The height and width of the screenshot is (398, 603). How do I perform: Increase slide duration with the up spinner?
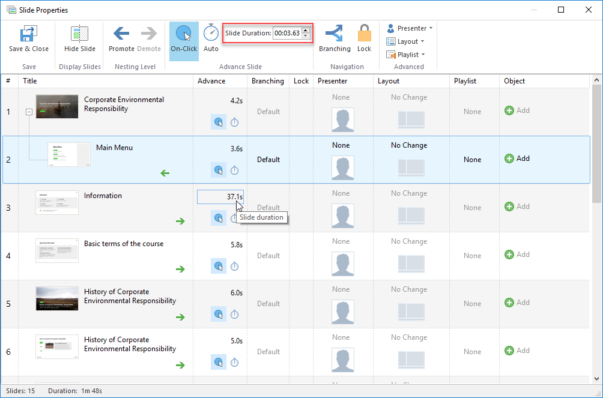pyautogui.click(x=306, y=30)
